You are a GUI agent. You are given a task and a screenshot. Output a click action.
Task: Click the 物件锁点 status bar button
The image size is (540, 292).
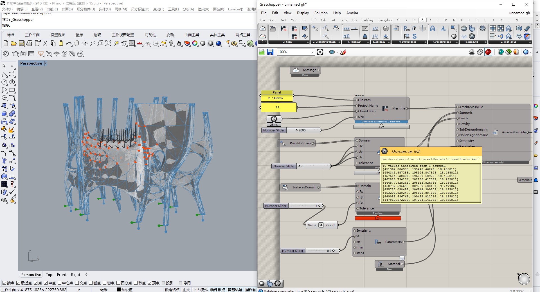(x=218, y=289)
